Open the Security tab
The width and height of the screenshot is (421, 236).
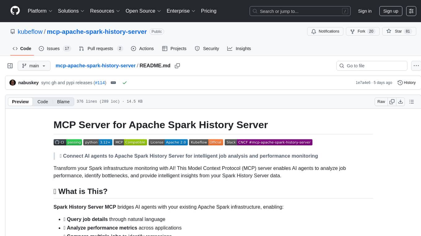coord(207,48)
